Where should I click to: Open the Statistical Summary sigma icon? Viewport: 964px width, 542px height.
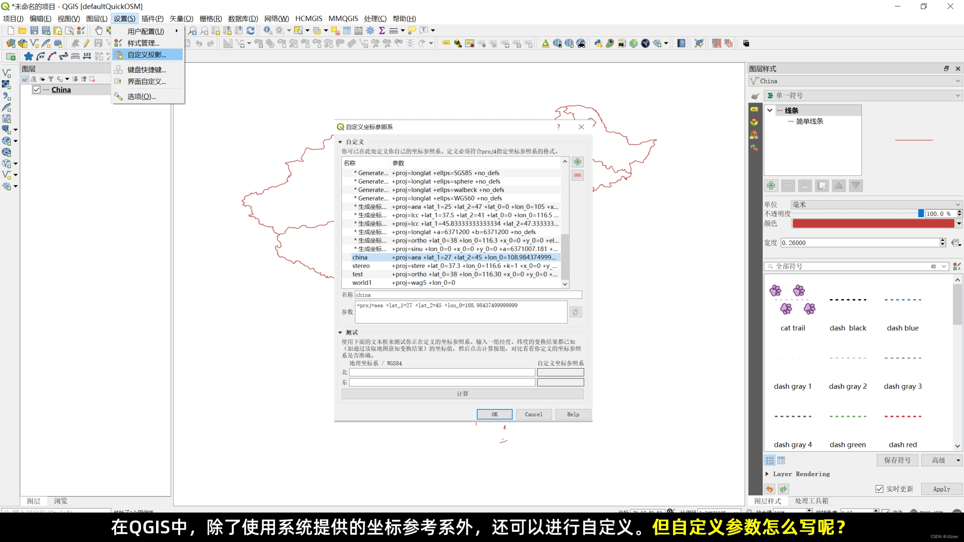click(x=382, y=30)
